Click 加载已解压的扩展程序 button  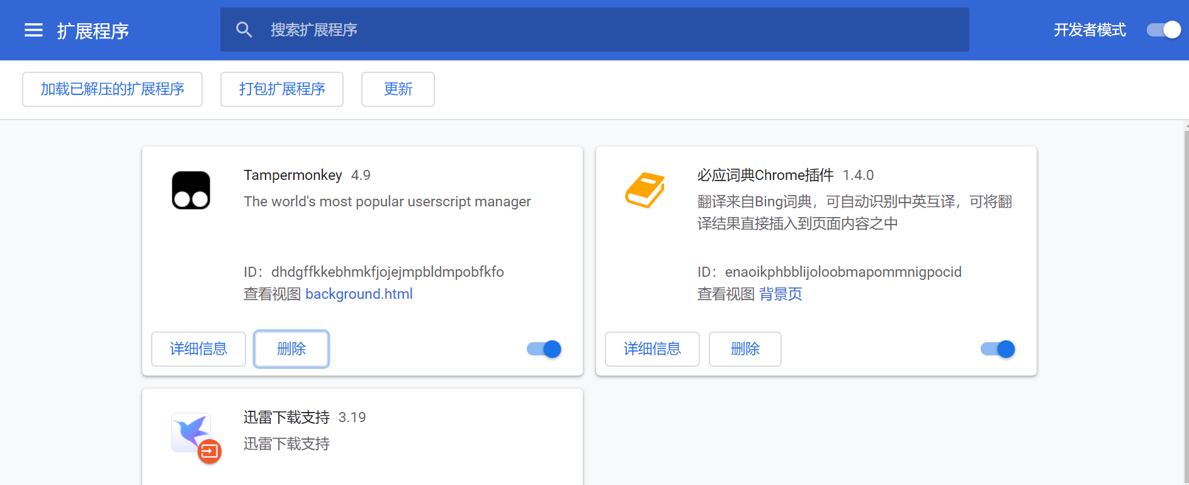112,89
